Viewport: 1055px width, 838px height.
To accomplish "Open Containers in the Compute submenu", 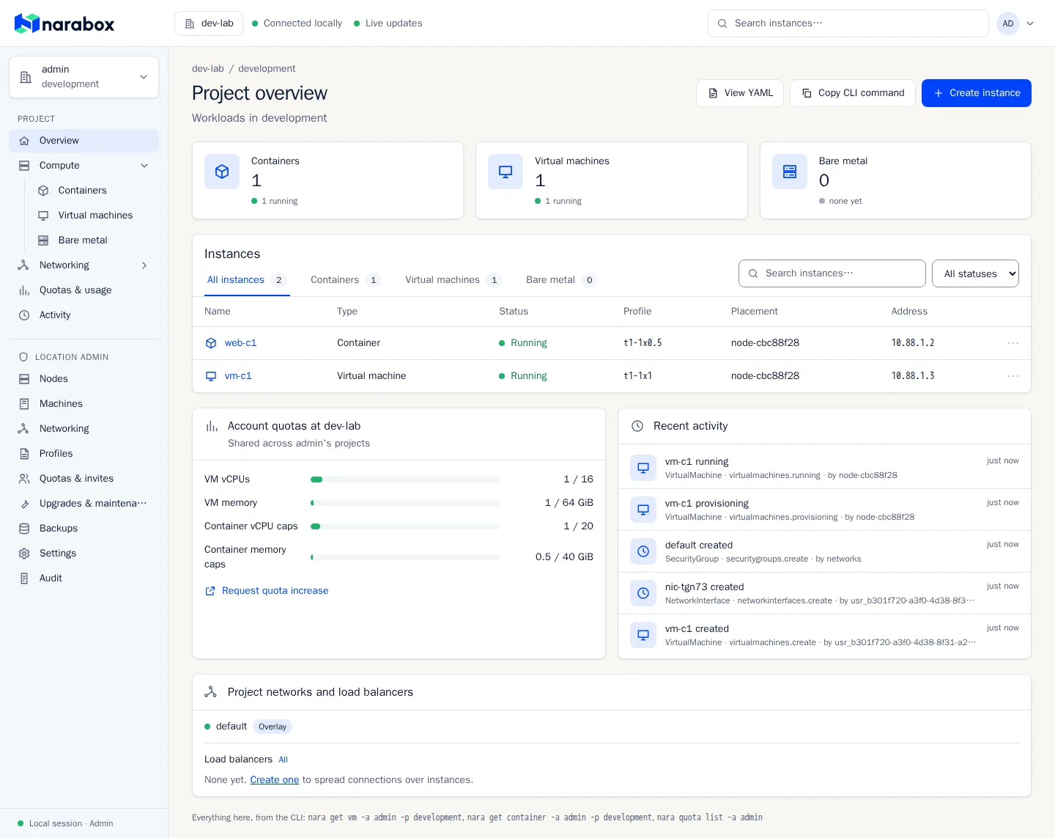I will (93, 191).
